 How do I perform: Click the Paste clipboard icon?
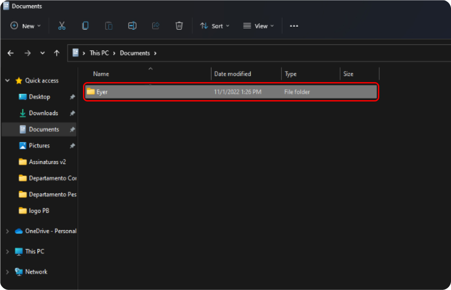click(x=109, y=26)
